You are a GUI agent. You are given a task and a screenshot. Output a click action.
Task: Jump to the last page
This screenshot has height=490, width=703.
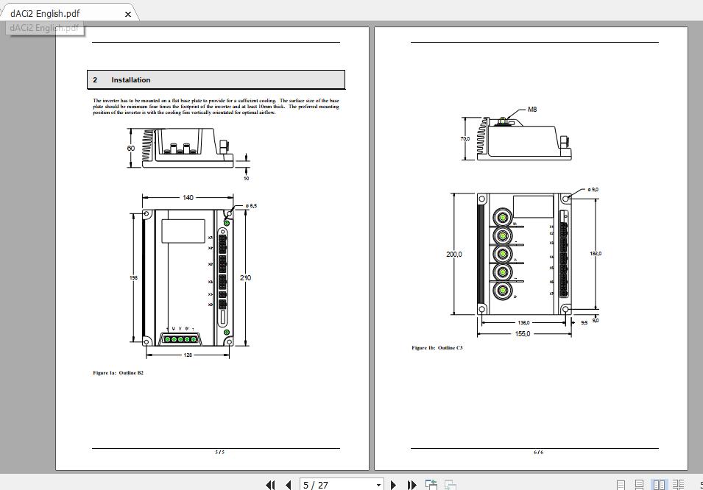(x=412, y=485)
